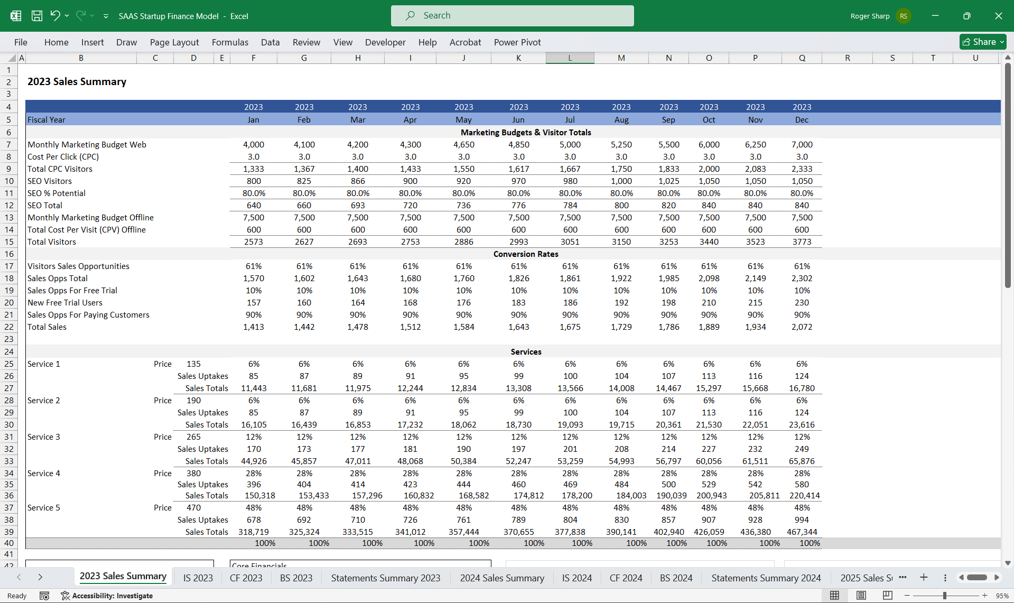The width and height of the screenshot is (1014, 603).
Task: Select row 22 header
Action: click(x=9, y=327)
